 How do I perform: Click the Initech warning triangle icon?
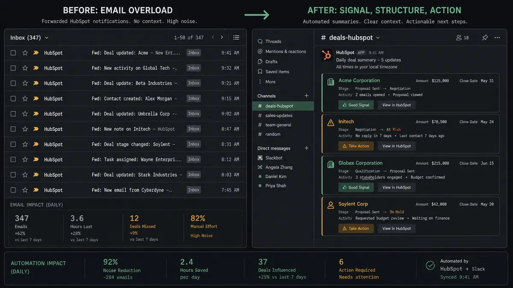(330, 123)
